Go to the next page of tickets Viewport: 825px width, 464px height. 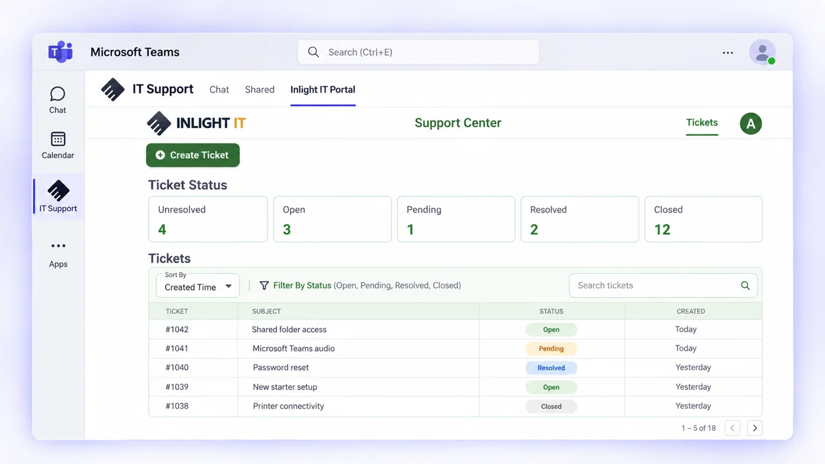click(x=755, y=428)
